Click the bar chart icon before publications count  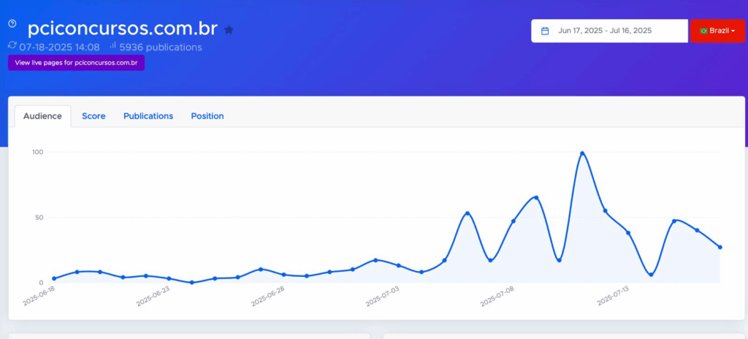tap(113, 46)
